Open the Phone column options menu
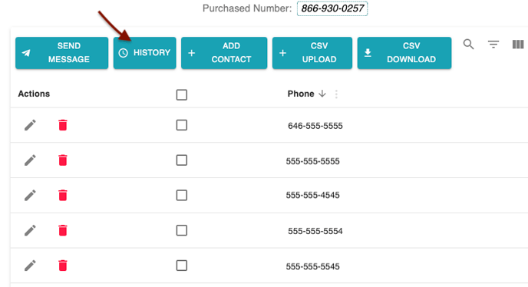The image size is (528, 287). [x=336, y=94]
